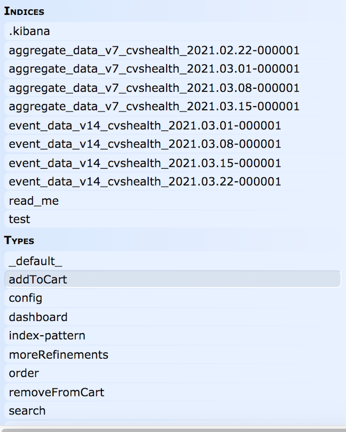The height and width of the screenshot is (432, 346).
Task: Select the order type
Action: click(x=173, y=373)
